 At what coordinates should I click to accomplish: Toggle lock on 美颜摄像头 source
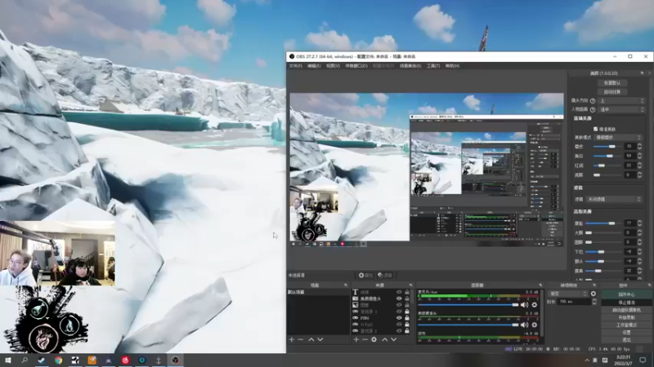tap(407, 298)
